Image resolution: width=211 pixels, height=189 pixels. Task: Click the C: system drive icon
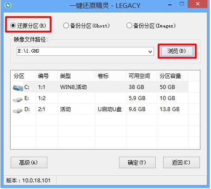coord(18,88)
